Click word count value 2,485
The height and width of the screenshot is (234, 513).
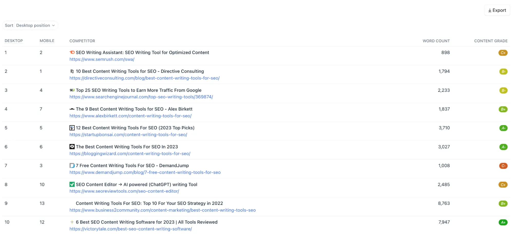tap(444, 185)
